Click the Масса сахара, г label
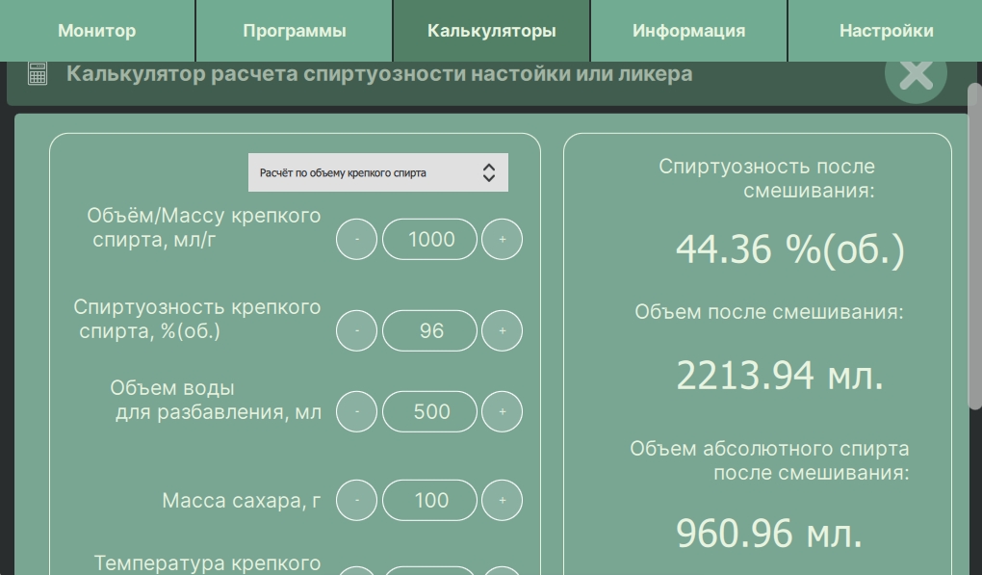This screenshot has height=575, width=982. coord(241,501)
